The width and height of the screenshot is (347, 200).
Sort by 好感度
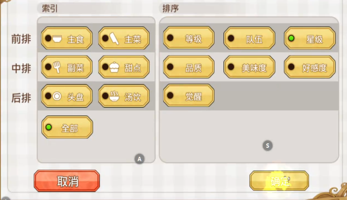(x=310, y=67)
